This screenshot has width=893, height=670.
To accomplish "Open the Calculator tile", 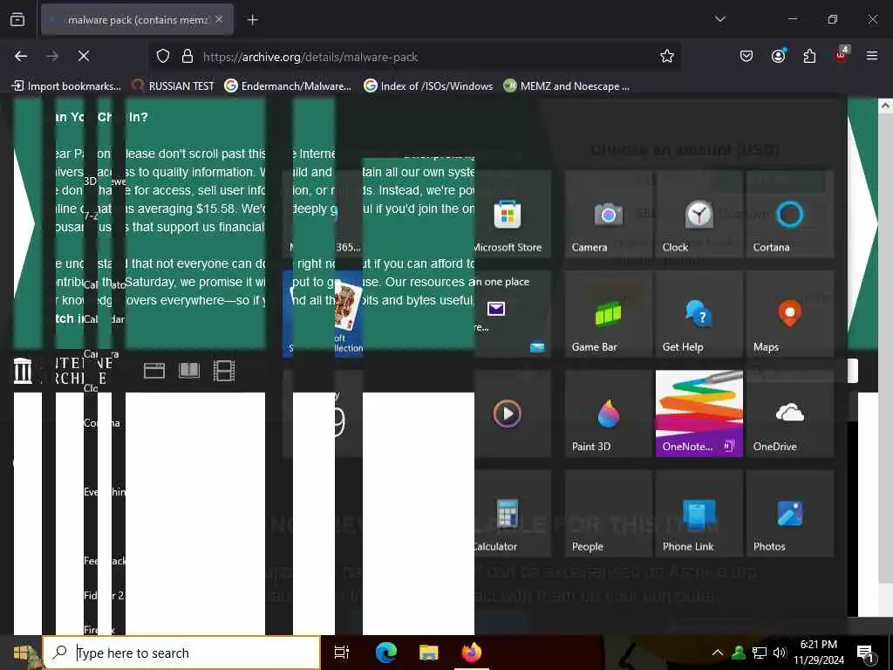I will [512, 513].
